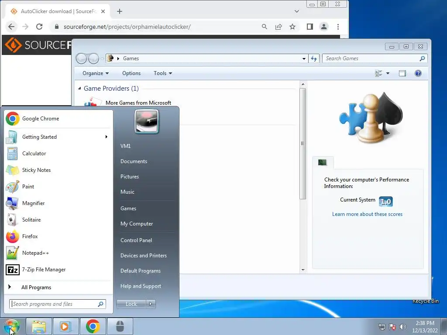
Task: Open Getting Started in Start menu
Action: (x=58, y=137)
